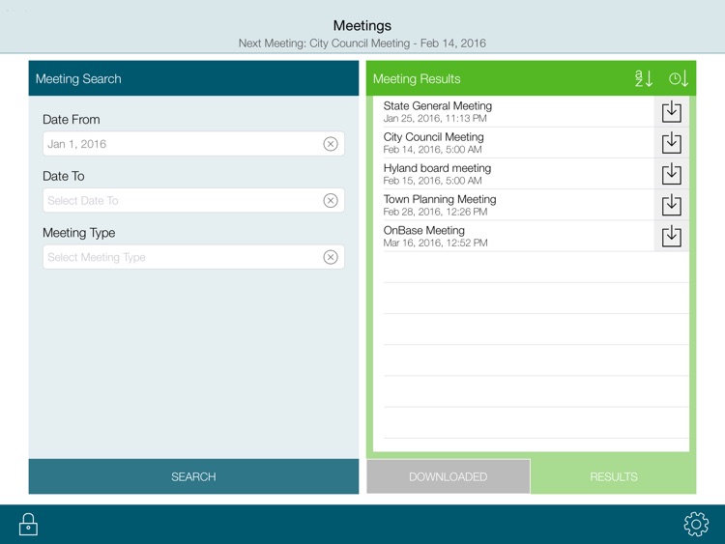Image resolution: width=725 pixels, height=544 pixels.
Task: Switch to the DOWNLOADED tab
Action: click(448, 476)
